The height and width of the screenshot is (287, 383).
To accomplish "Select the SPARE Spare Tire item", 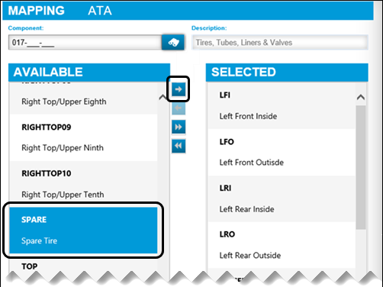I will click(x=83, y=231).
